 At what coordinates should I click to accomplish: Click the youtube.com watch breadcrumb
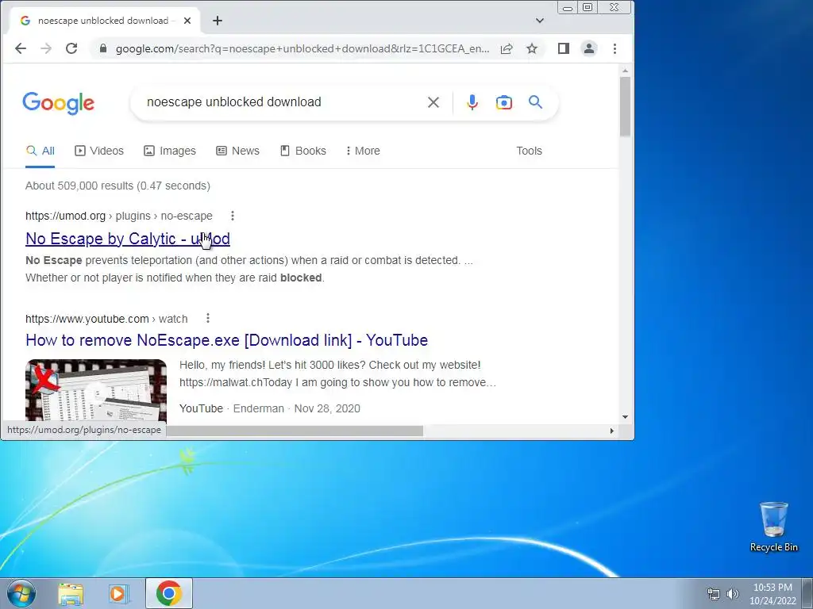(x=106, y=319)
